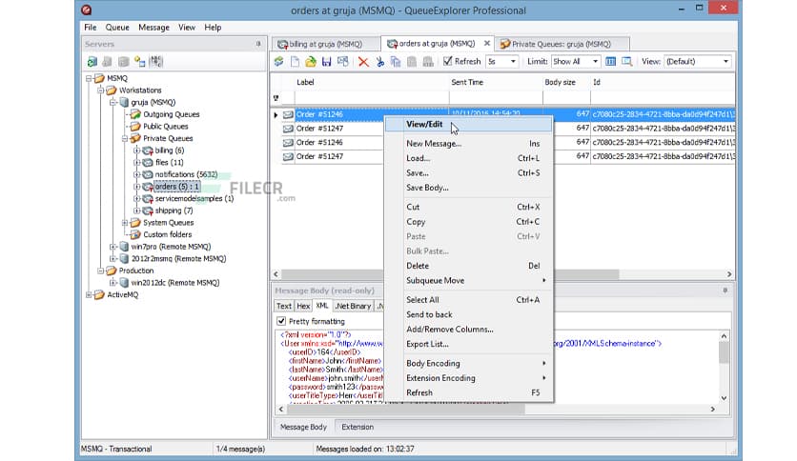Open the Queue menu

(x=117, y=28)
